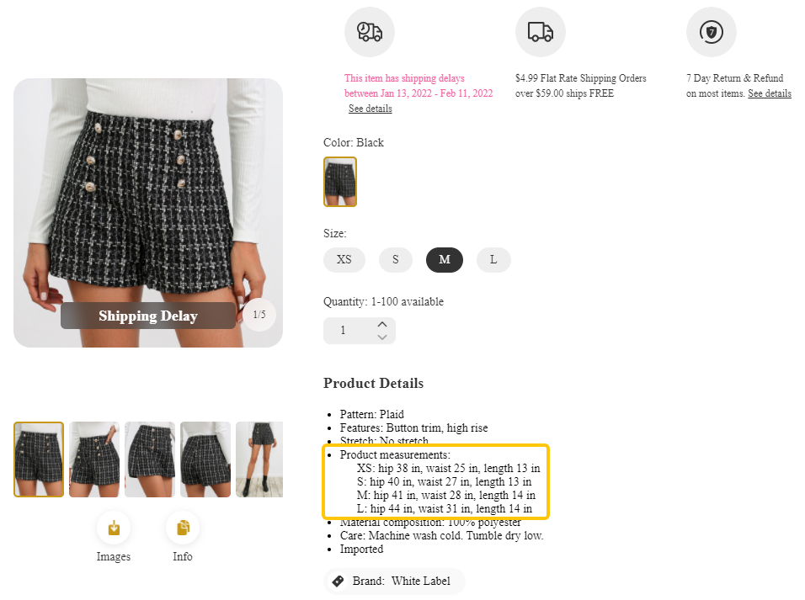Image resolution: width=805 pixels, height=600 pixels.
Task: Show the second product thumbnail
Action: click(x=94, y=459)
